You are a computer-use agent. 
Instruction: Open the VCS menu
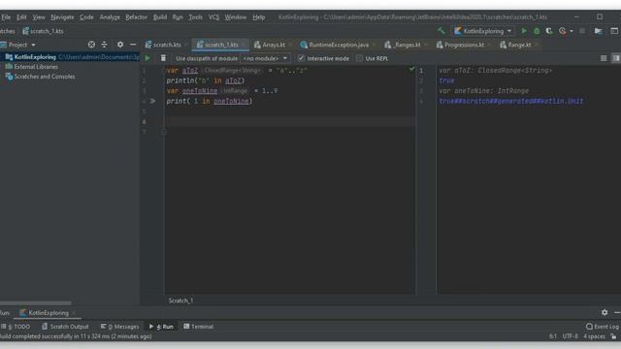[213, 17]
